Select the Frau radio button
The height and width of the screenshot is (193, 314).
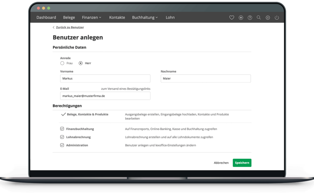[62, 63]
